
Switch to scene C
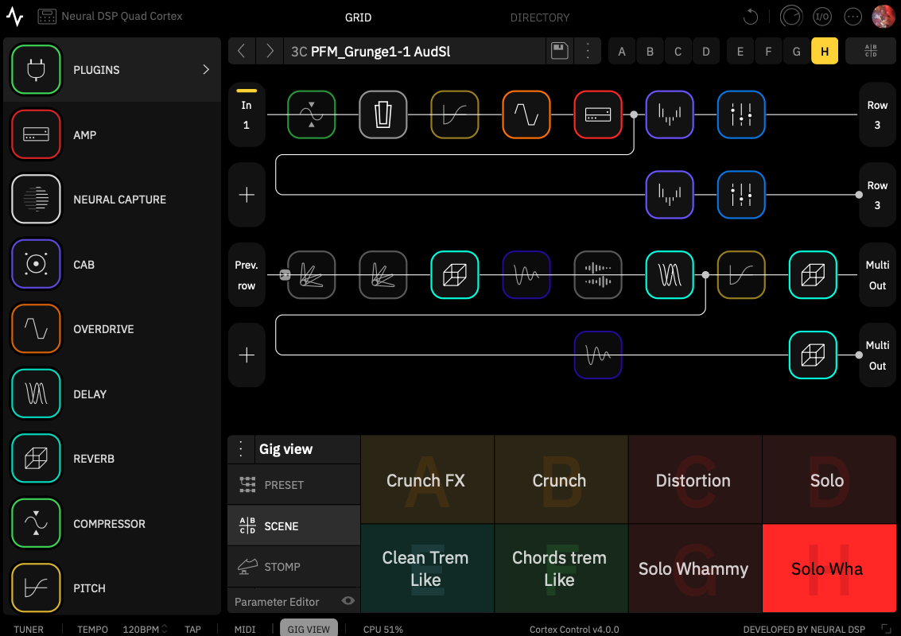click(x=678, y=52)
